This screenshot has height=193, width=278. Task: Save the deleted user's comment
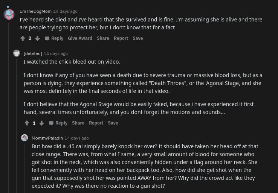tap(113, 123)
